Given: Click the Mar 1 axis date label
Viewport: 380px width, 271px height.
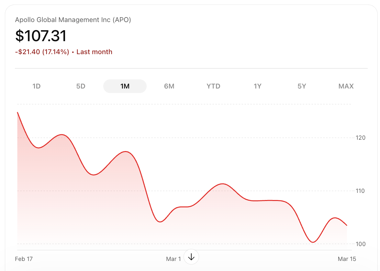Looking at the screenshot, I should pyautogui.click(x=173, y=259).
